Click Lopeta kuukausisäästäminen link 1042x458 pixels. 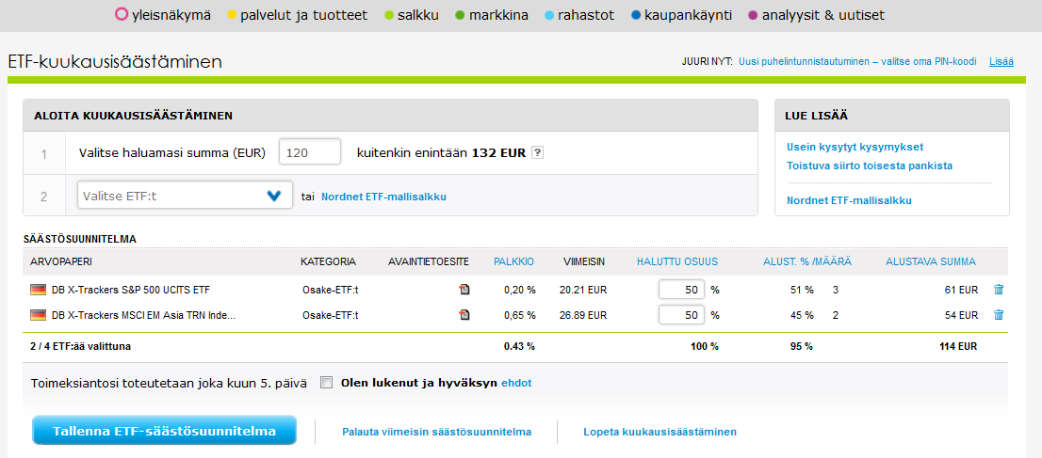tap(659, 432)
